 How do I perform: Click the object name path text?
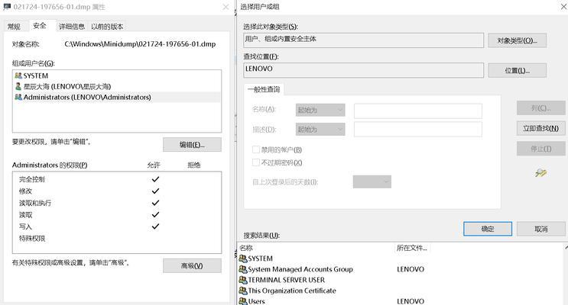tap(140, 44)
